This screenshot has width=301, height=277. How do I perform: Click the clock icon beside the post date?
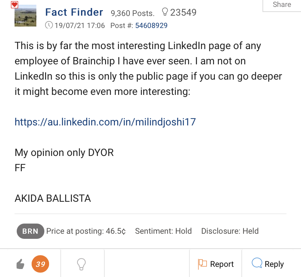[x=49, y=25]
